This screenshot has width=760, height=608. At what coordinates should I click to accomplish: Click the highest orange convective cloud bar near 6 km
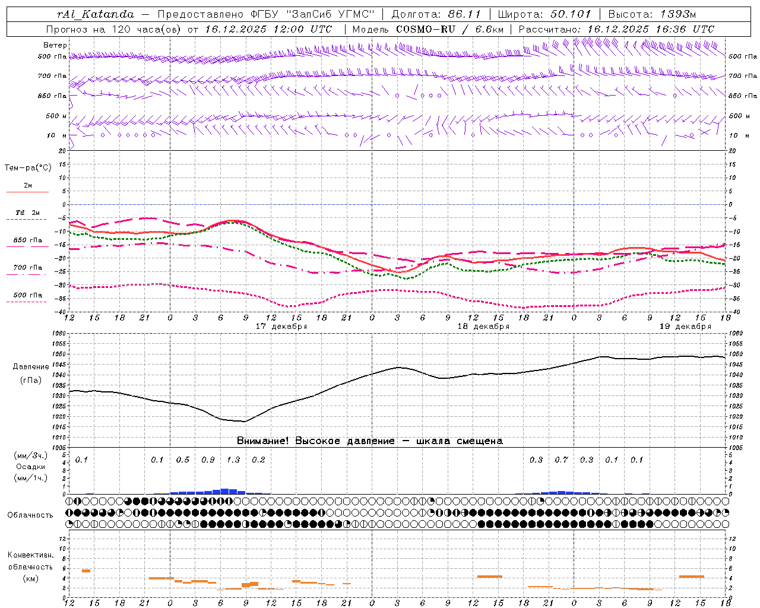86,571
